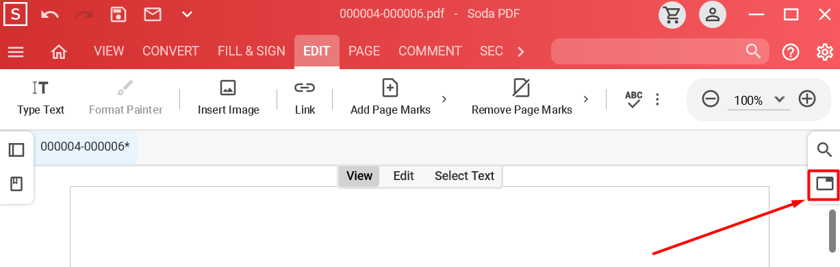The height and width of the screenshot is (267, 840).
Task: Expand Remove Page Marks options arrow
Action: (586, 99)
